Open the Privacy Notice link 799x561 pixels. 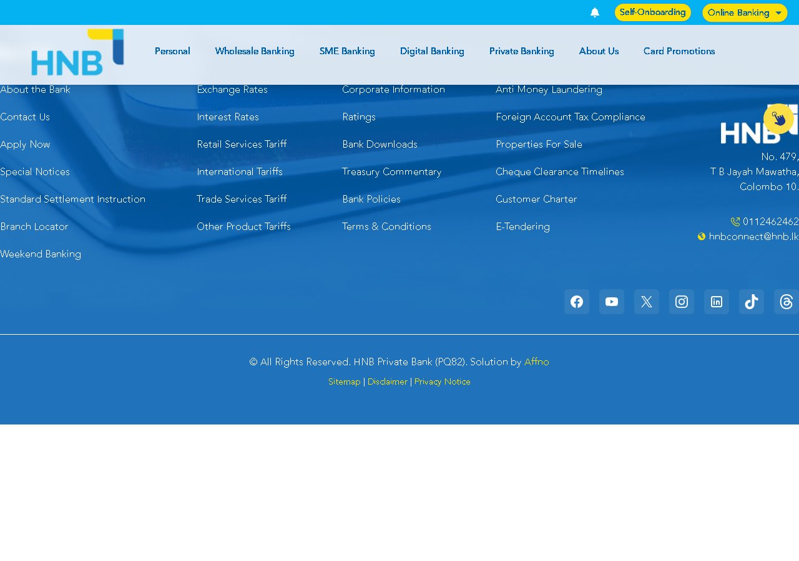click(x=443, y=382)
